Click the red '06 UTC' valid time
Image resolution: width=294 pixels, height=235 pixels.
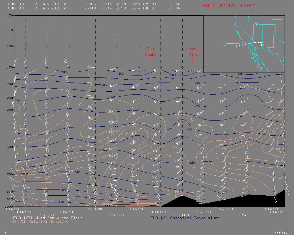coord(248,6)
